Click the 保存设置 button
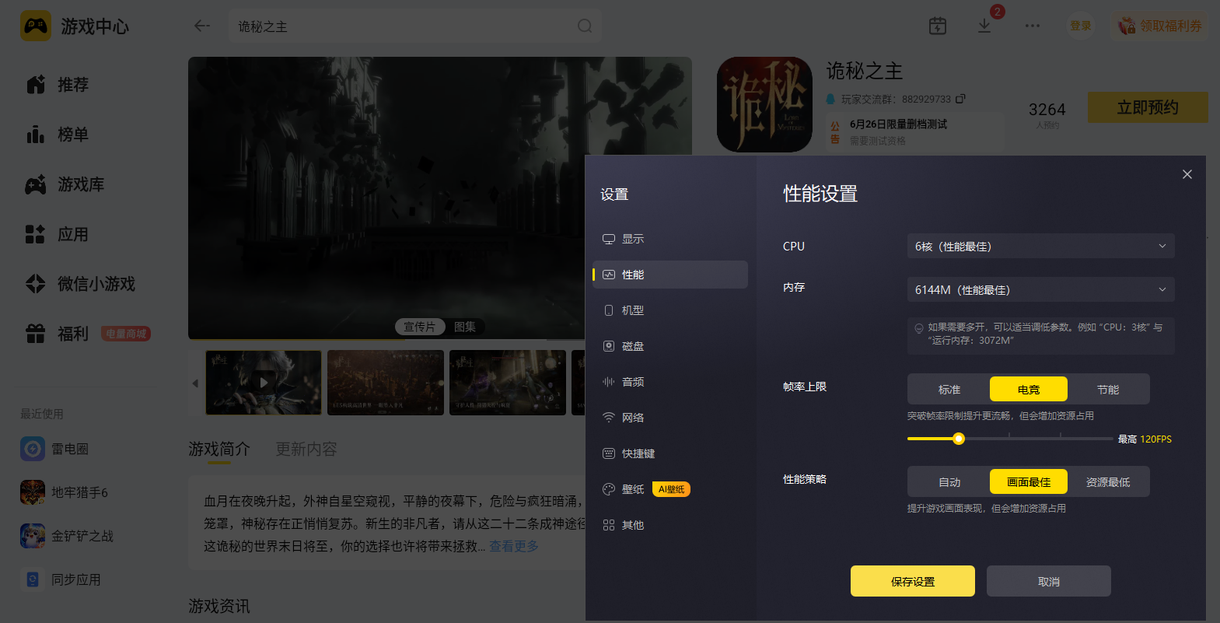This screenshot has height=623, width=1220. pos(913,581)
